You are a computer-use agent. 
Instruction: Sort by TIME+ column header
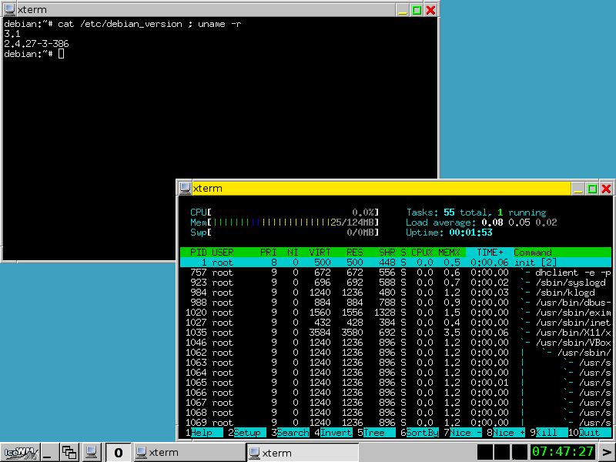(490, 253)
